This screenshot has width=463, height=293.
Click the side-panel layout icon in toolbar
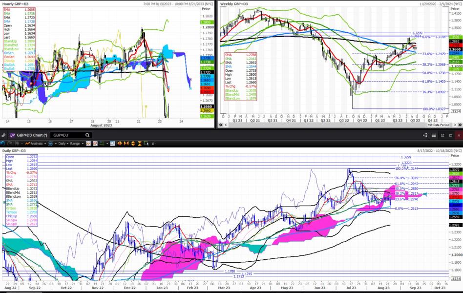click(112, 144)
